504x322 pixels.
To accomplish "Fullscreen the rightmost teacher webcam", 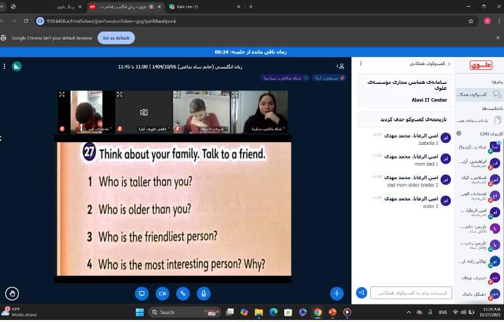I will [235, 95].
